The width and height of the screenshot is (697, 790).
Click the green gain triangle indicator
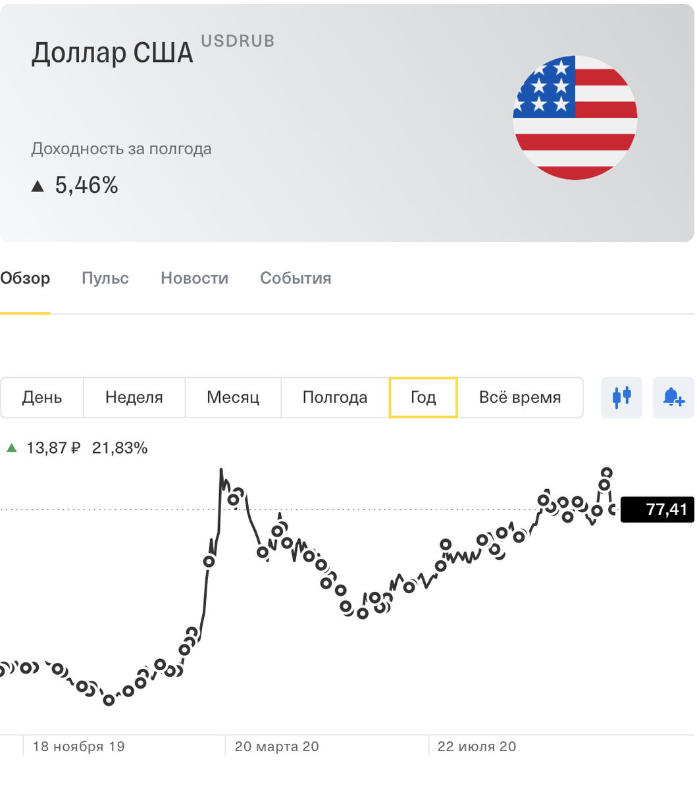tap(11, 448)
